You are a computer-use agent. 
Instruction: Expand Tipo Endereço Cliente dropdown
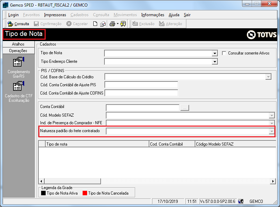coord(215,62)
